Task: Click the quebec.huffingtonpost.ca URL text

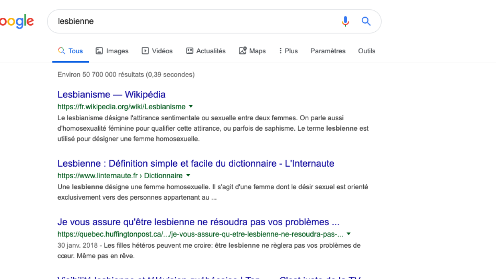Action: 200,234
